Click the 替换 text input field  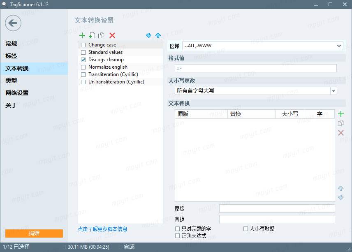pyautogui.click(x=277, y=219)
